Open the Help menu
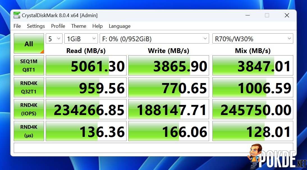 (97, 26)
